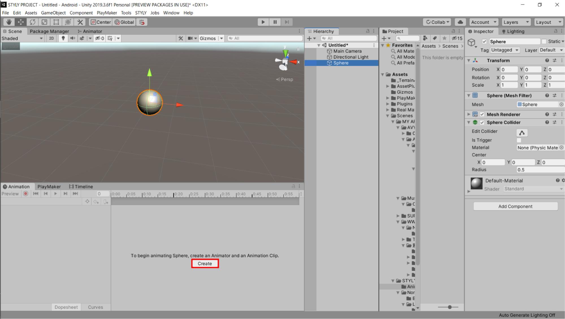Open Transform component help icon
Viewport: 565px width, 319px height.
[547, 60]
